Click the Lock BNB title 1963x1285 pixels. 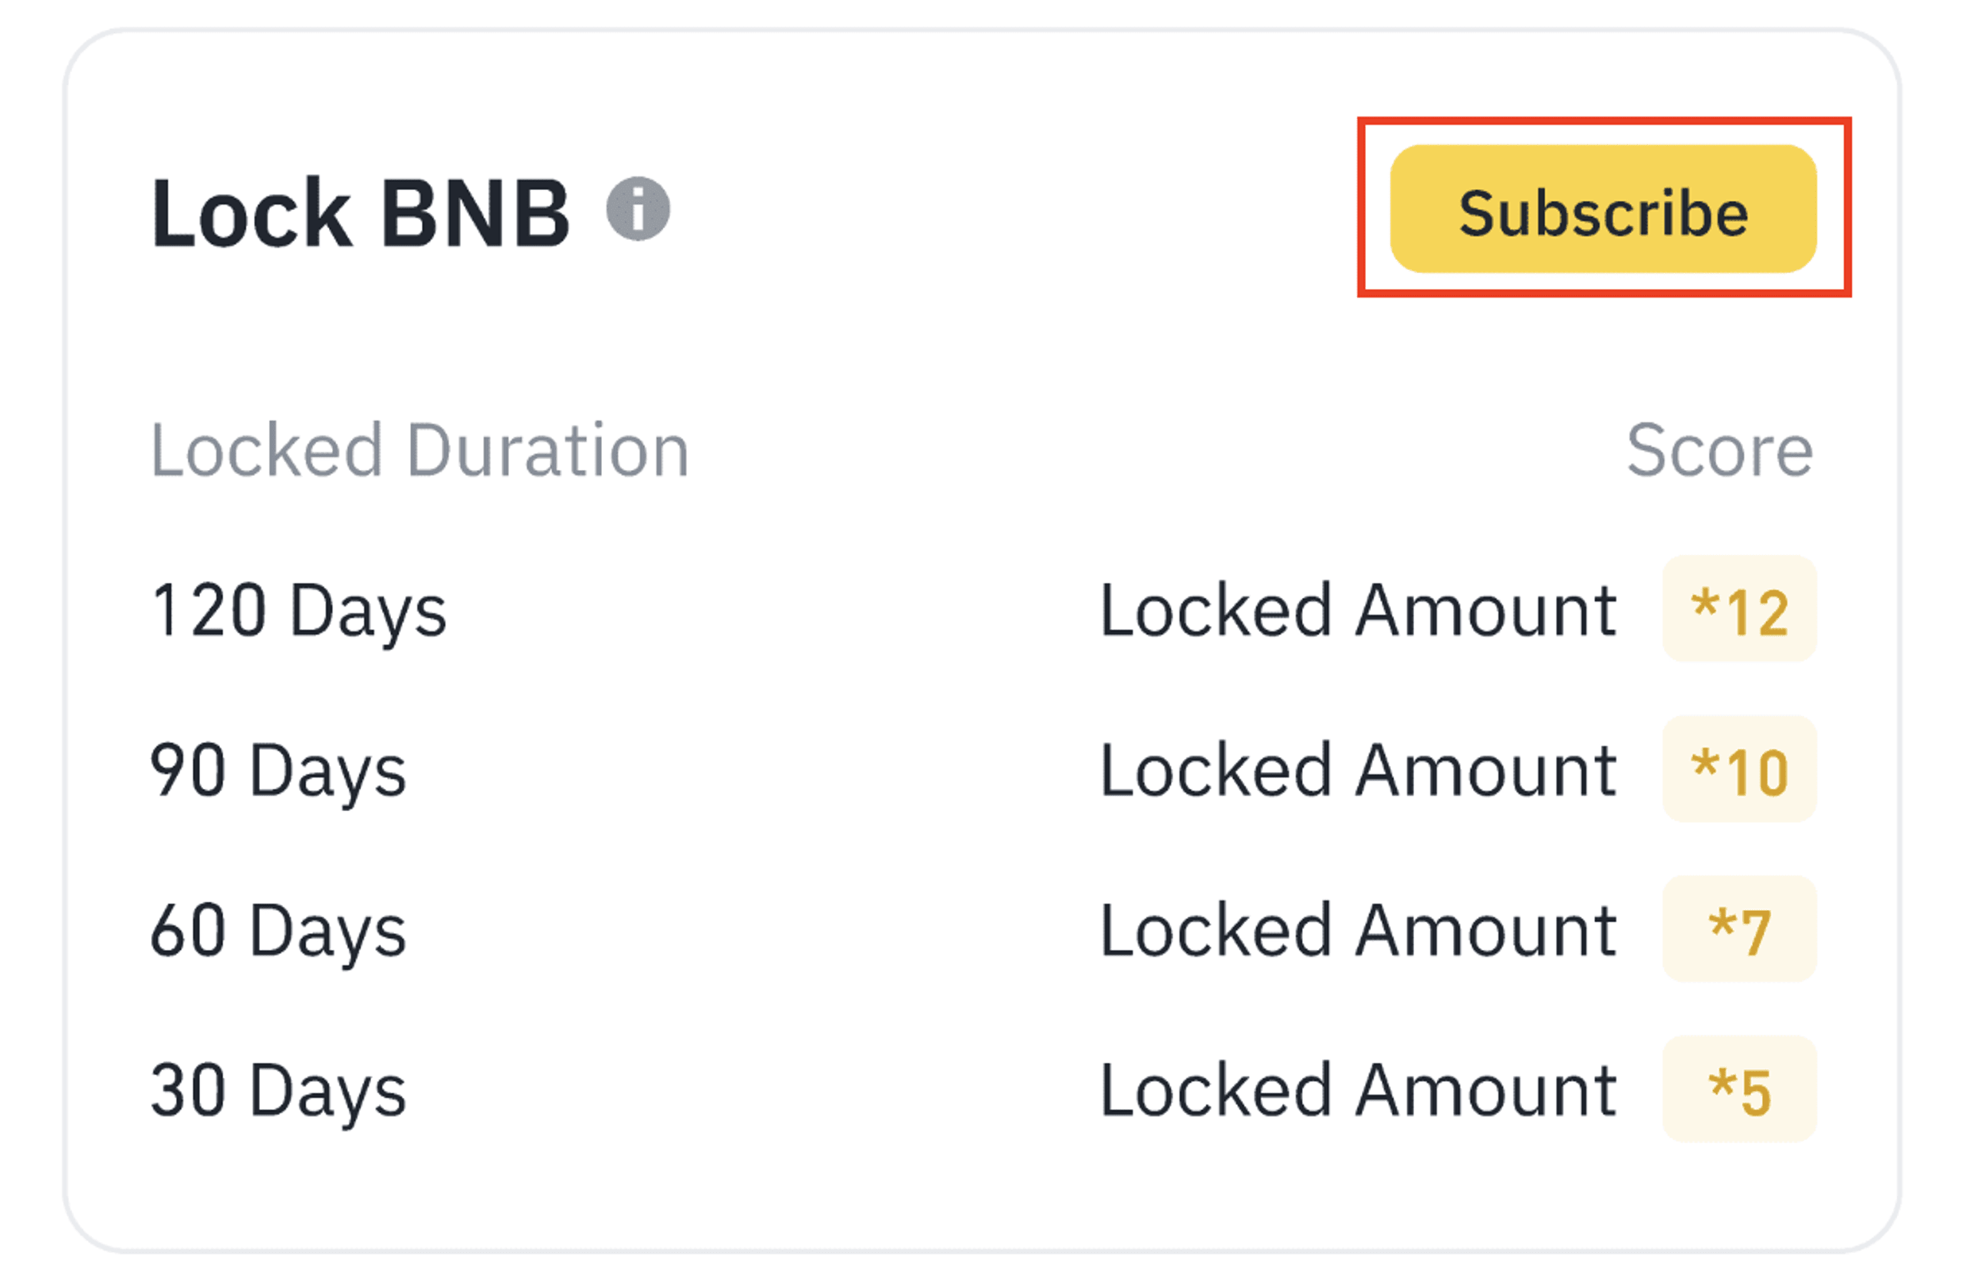(x=361, y=213)
